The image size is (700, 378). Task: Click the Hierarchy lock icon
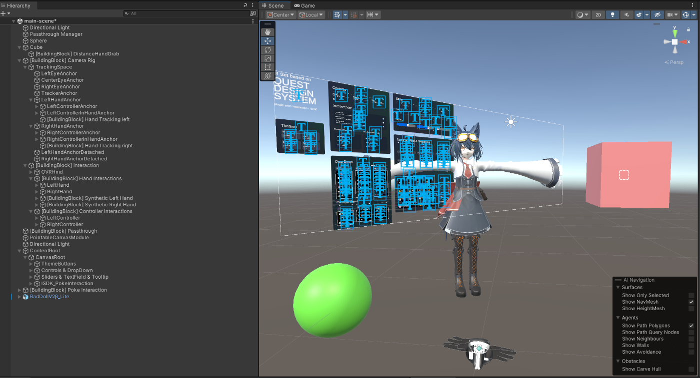[245, 5]
